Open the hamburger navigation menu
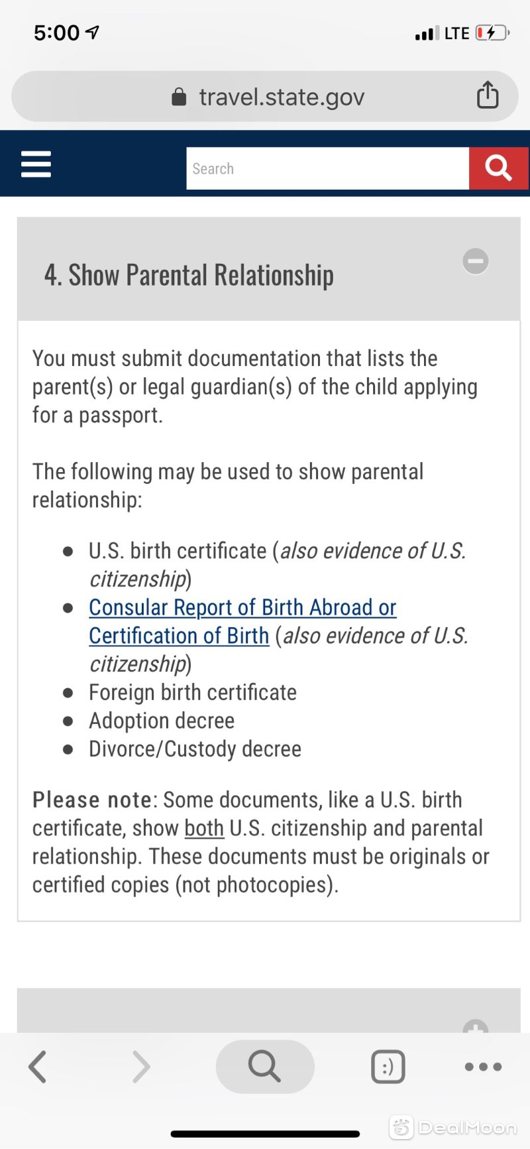530x1149 pixels. (36, 164)
